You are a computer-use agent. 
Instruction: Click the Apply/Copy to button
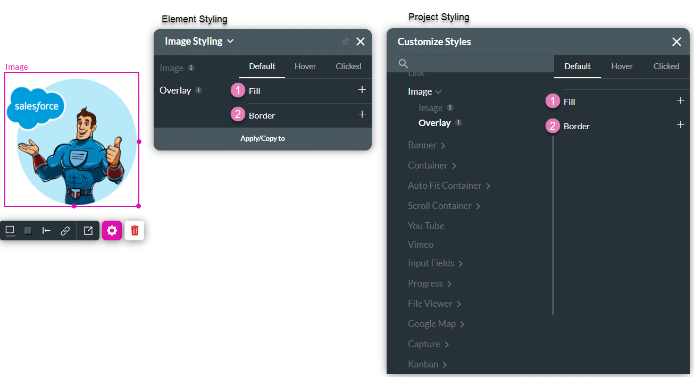pyautogui.click(x=262, y=138)
